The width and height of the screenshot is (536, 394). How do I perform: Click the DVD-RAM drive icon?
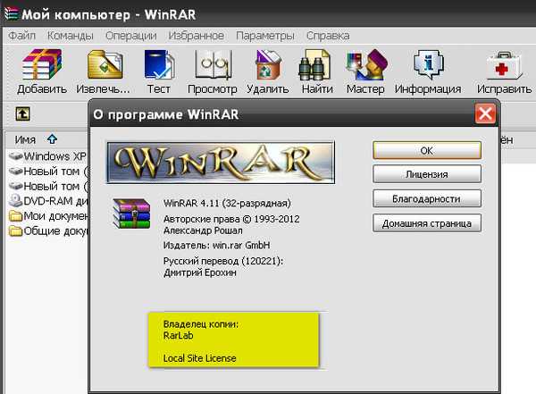[x=16, y=201]
